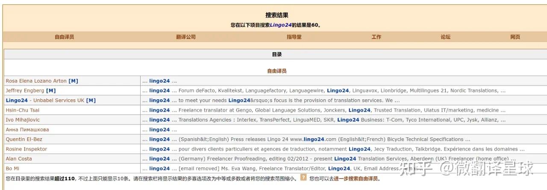Click the 自由译员 section heading in directory
This screenshot has height=190, width=547.
pyautogui.click(x=277, y=71)
